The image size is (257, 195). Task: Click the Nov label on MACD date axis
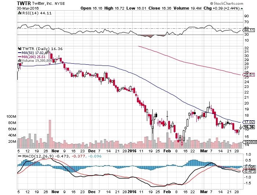pos(55,192)
